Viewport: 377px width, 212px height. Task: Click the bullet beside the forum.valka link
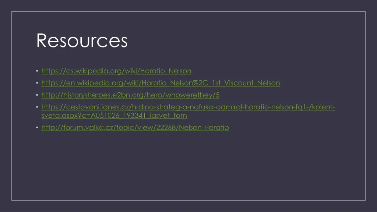[38, 128]
